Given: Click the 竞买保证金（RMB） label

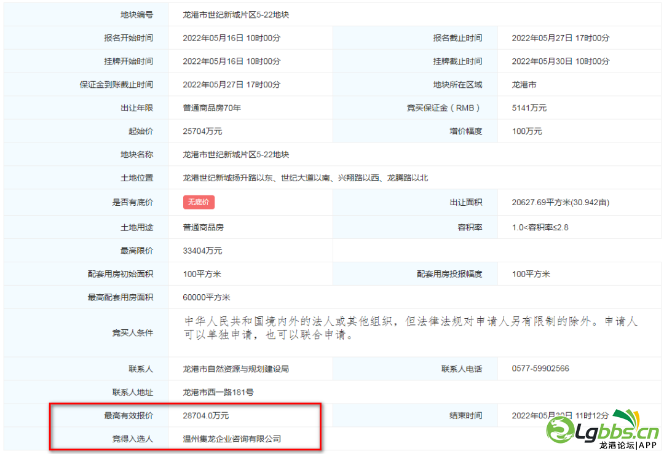Looking at the screenshot, I should point(445,108).
